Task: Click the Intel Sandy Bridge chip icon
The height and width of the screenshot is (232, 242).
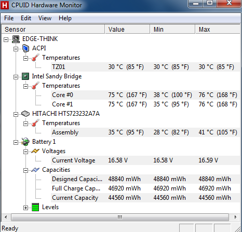Action: tap(25, 76)
